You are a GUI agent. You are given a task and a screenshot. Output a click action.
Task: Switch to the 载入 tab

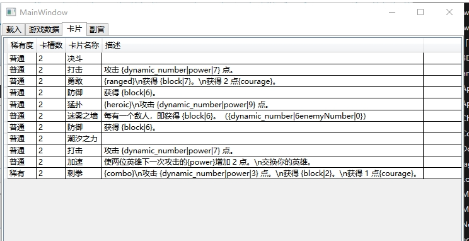[x=14, y=30]
